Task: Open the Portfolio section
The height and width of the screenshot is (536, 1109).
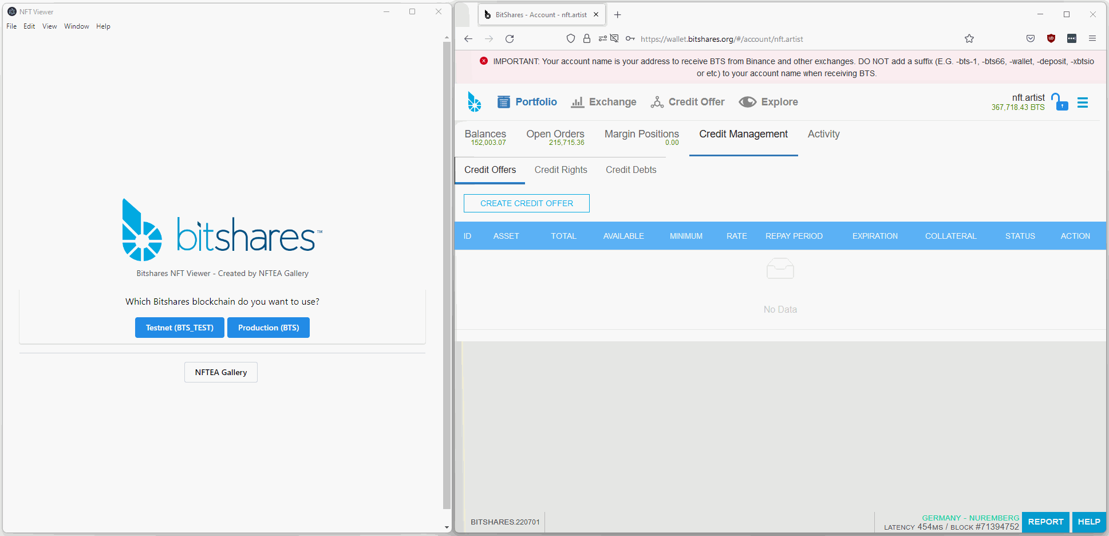Action: pyautogui.click(x=527, y=102)
